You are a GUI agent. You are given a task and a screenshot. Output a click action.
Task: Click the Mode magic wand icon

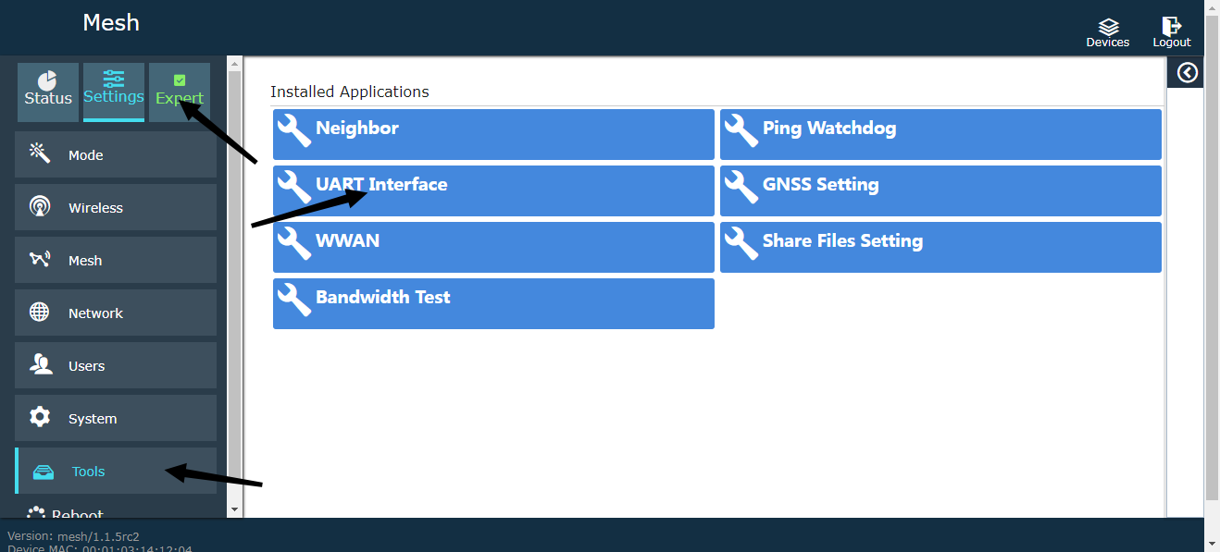pos(39,153)
